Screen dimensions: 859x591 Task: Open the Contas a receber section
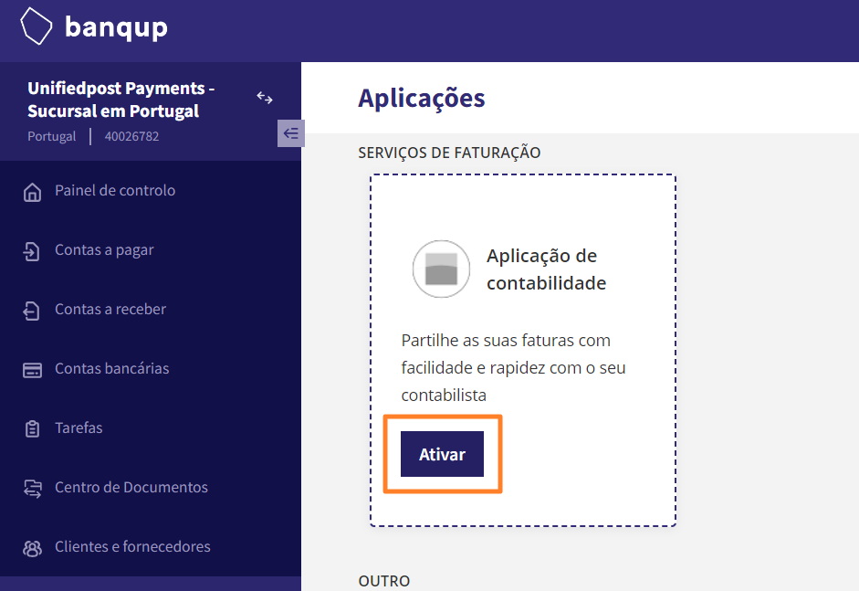tap(110, 310)
